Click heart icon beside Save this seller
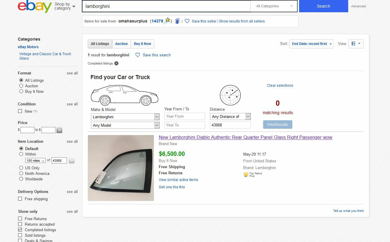Viewport: 390px width, 242px height. click(187, 21)
